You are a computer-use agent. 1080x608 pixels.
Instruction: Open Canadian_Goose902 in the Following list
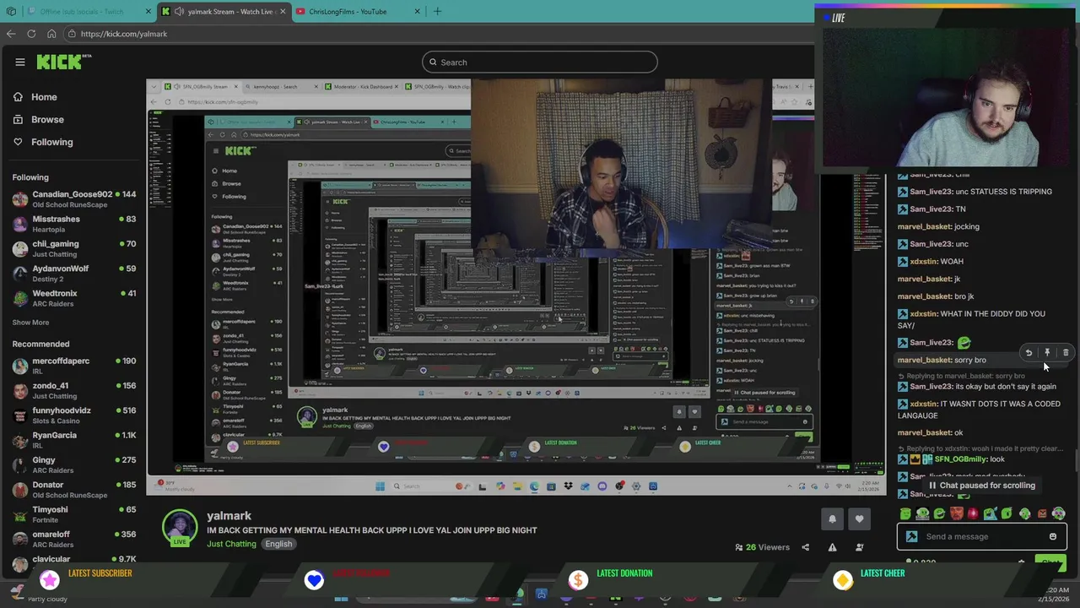pos(74,199)
